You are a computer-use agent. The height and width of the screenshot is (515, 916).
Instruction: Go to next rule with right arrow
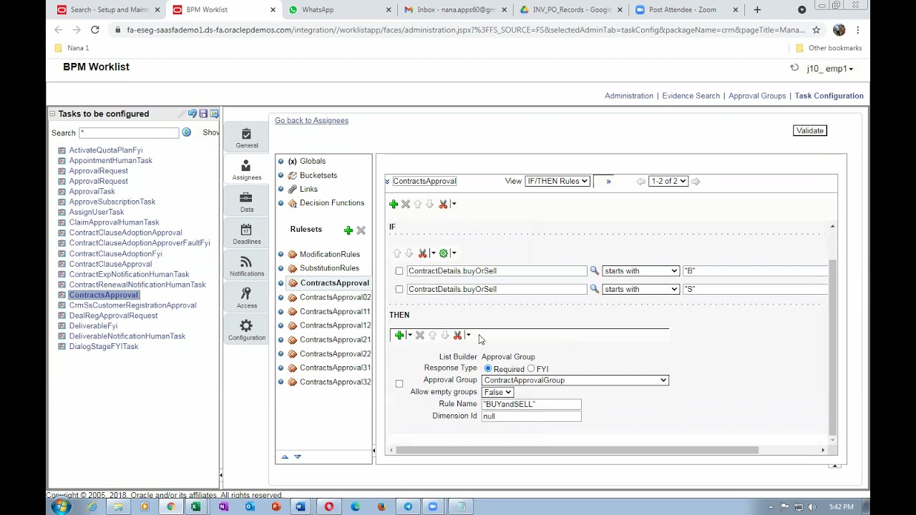tap(696, 182)
